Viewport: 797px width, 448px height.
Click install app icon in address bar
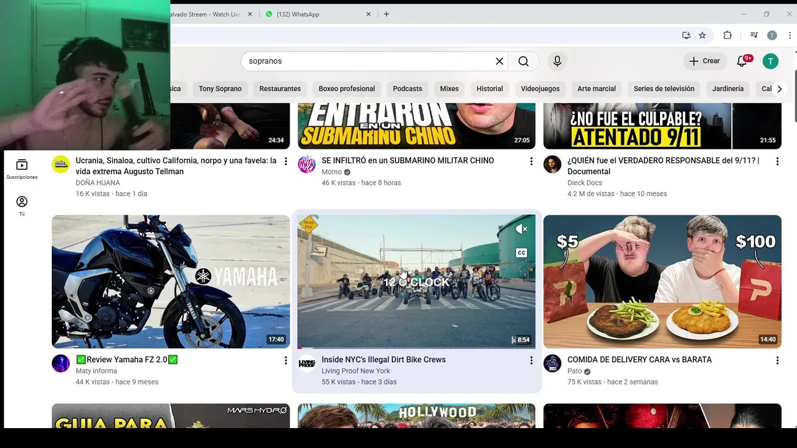pos(686,35)
